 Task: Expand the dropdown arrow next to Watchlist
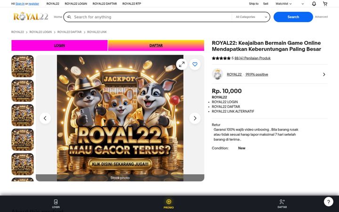pyautogui.click(x=302, y=4)
